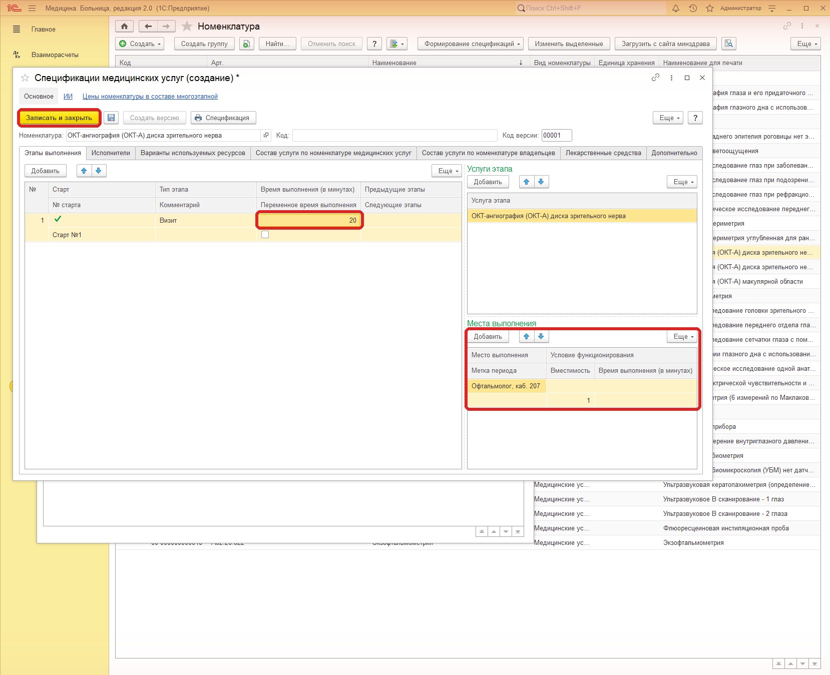Image resolution: width=830 pixels, height=675 pixels.
Task: Click Изменить выделенные button
Action: pyautogui.click(x=569, y=44)
